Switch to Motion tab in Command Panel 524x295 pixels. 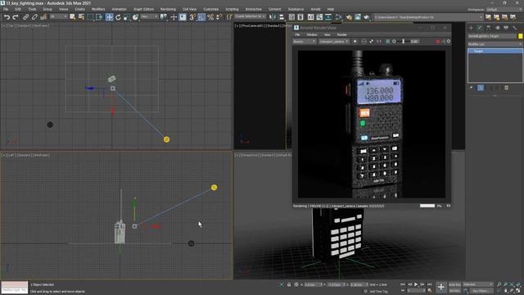click(x=497, y=28)
